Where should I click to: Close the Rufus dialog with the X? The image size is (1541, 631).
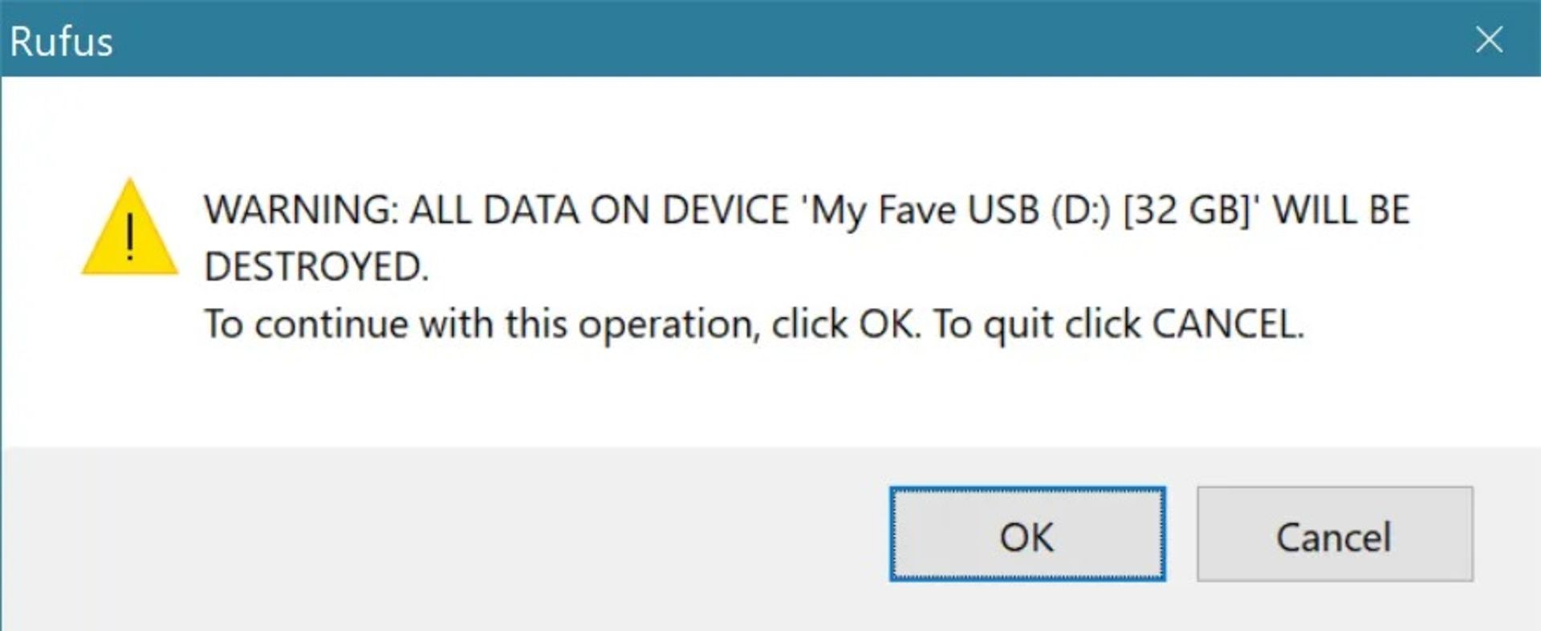tap(1489, 39)
